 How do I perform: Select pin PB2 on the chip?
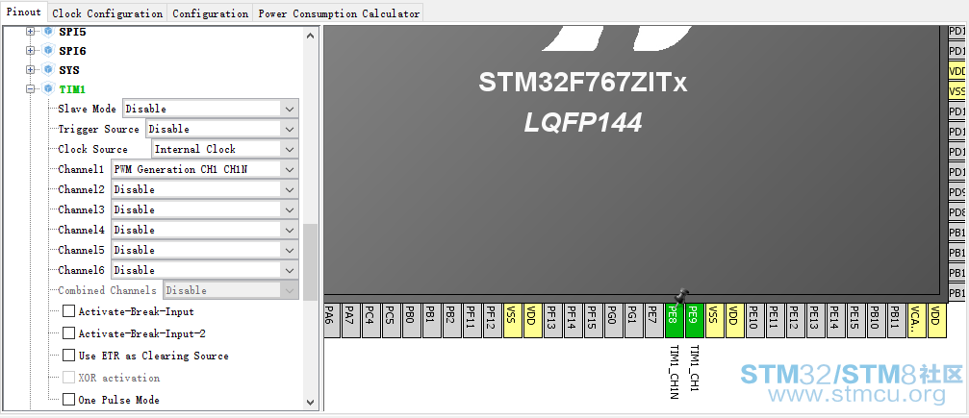(x=451, y=320)
